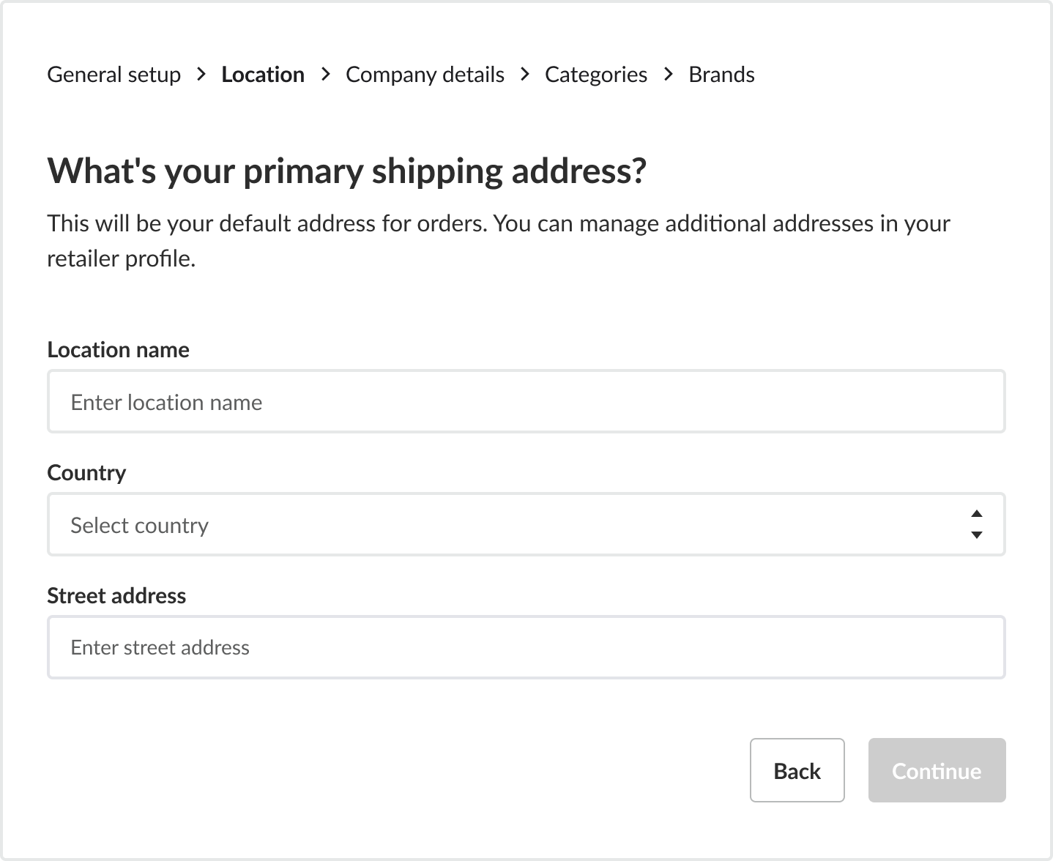
Task: Click into the Enter street address field
Action: click(526, 647)
